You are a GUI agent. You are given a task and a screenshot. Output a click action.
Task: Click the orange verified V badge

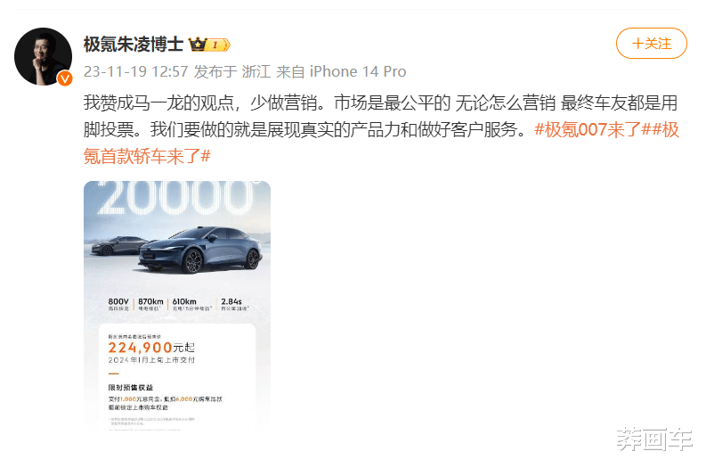tap(65, 78)
